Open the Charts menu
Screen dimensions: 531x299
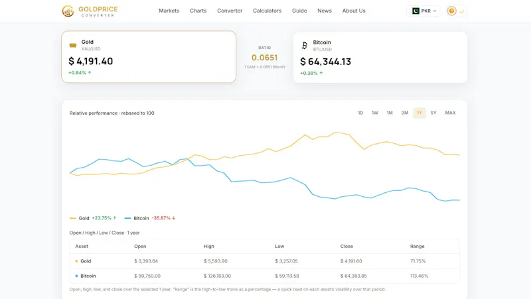click(198, 11)
